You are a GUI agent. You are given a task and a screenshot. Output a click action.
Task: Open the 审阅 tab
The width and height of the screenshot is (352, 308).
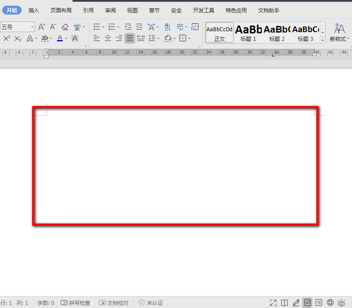click(x=110, y=10)
